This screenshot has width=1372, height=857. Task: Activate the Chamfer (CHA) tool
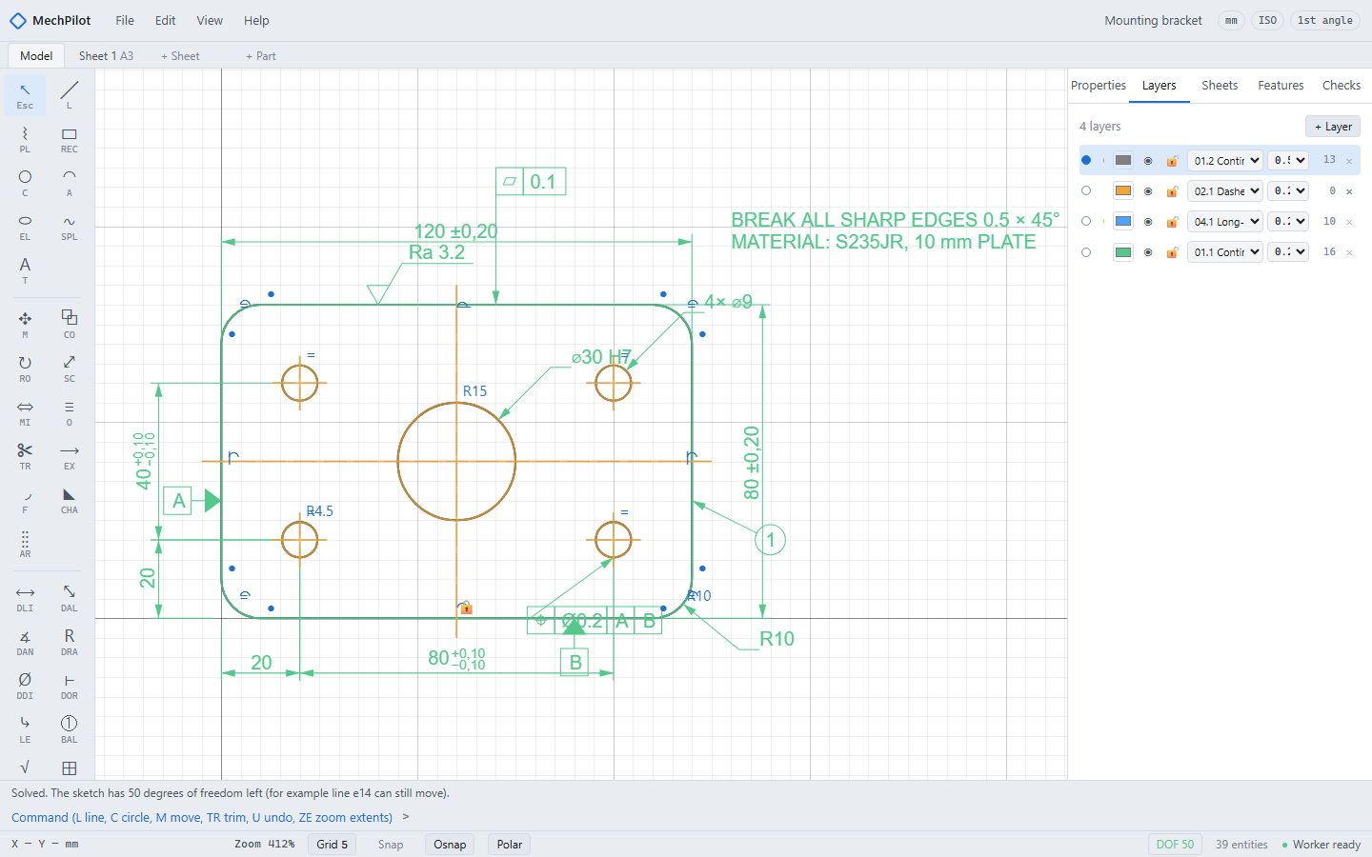[x=70, y=500]
